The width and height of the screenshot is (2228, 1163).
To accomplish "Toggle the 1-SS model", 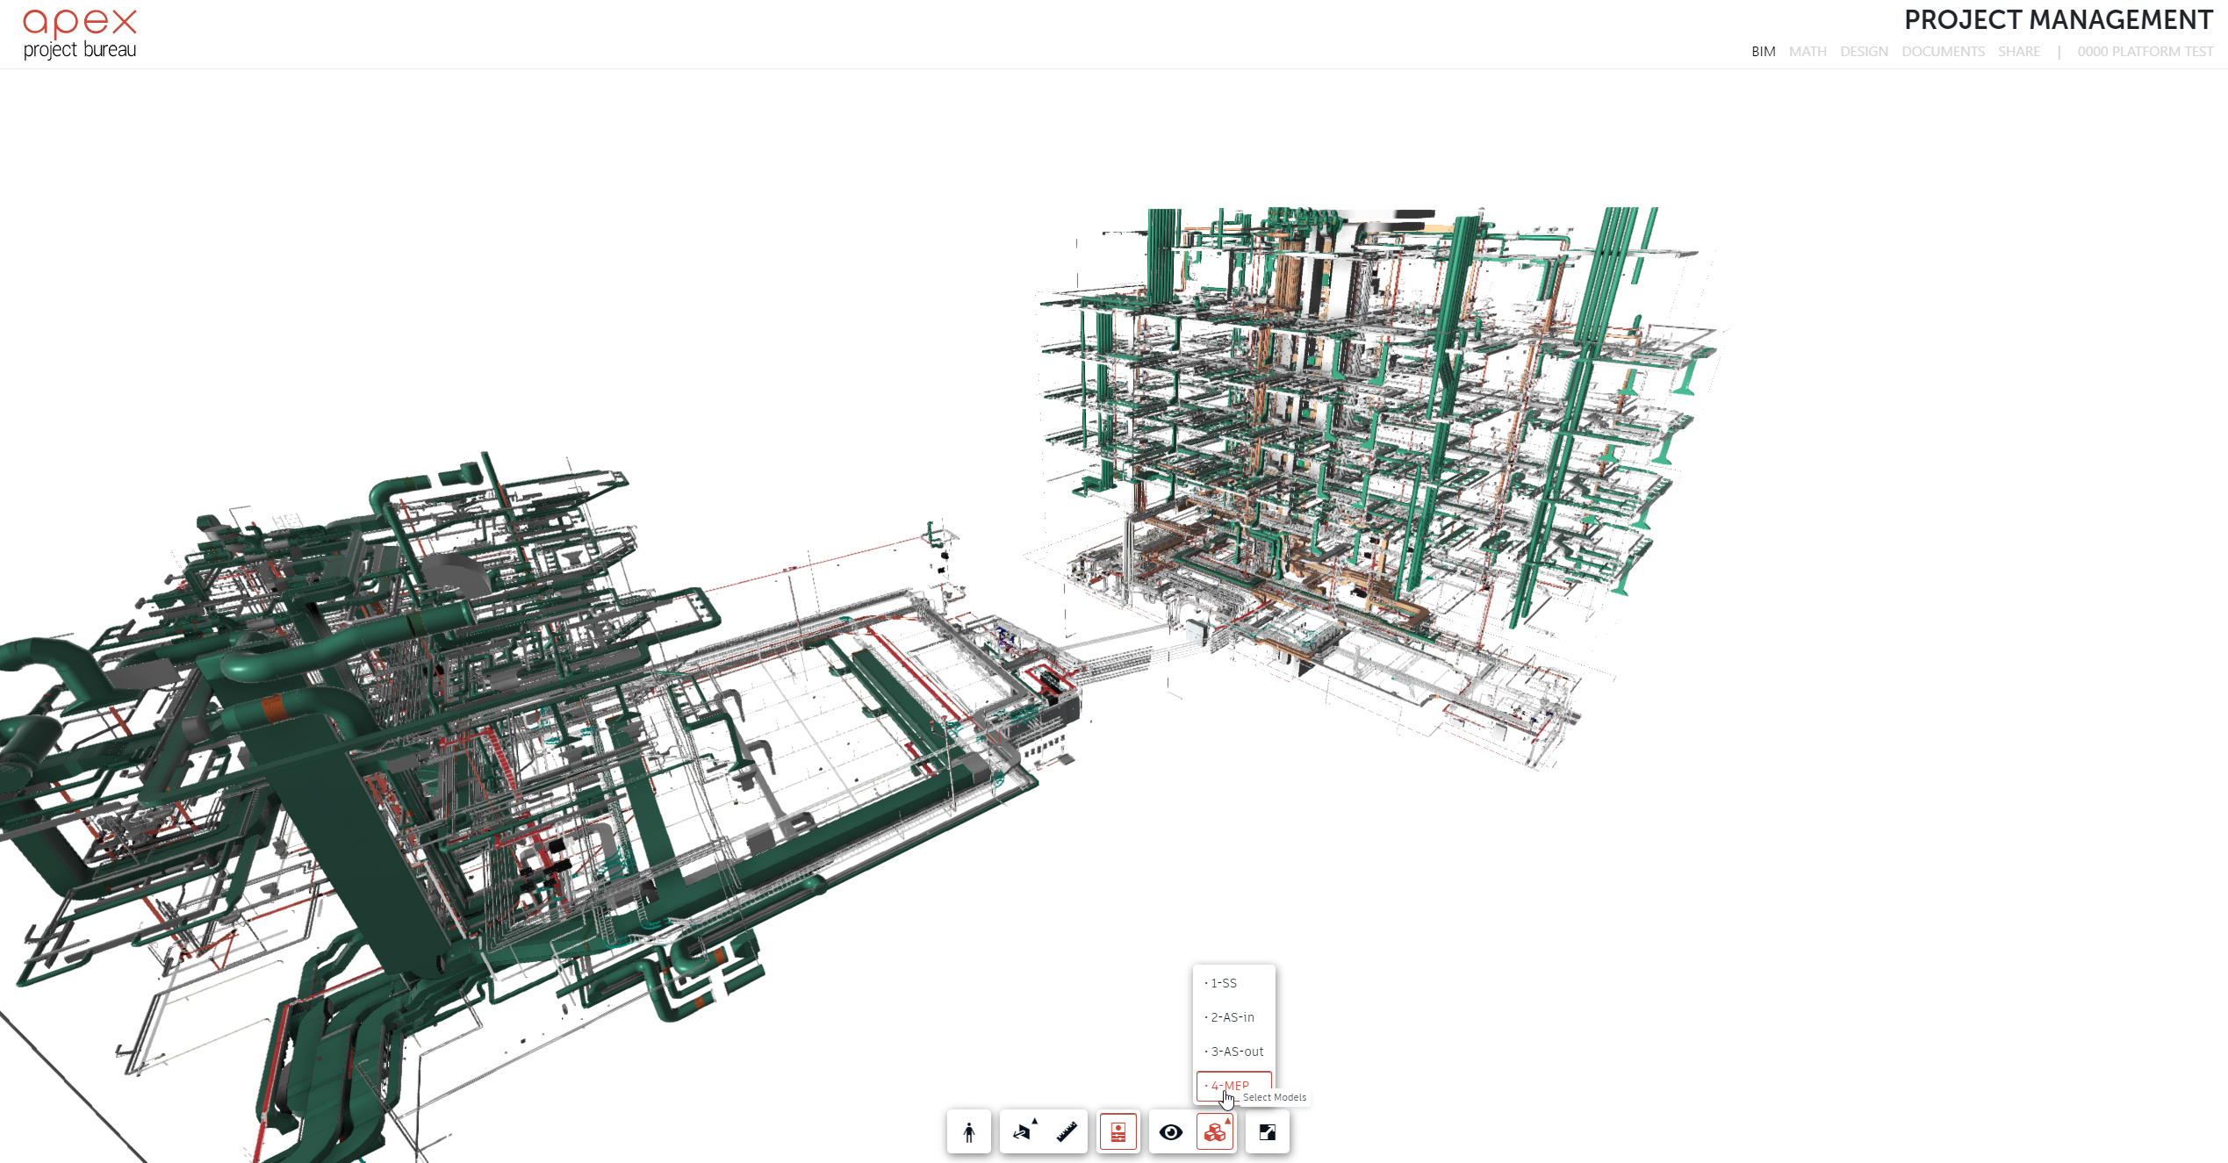I will [1224, 983].
